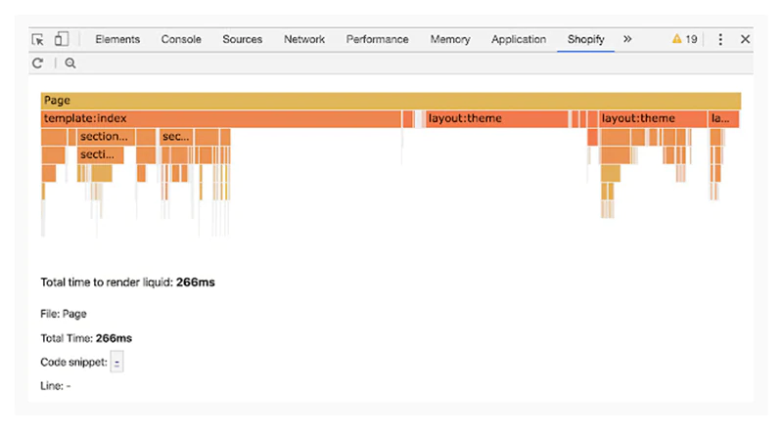Switch to the Elements tab
The image size is (783, 430).
point(117,39)
